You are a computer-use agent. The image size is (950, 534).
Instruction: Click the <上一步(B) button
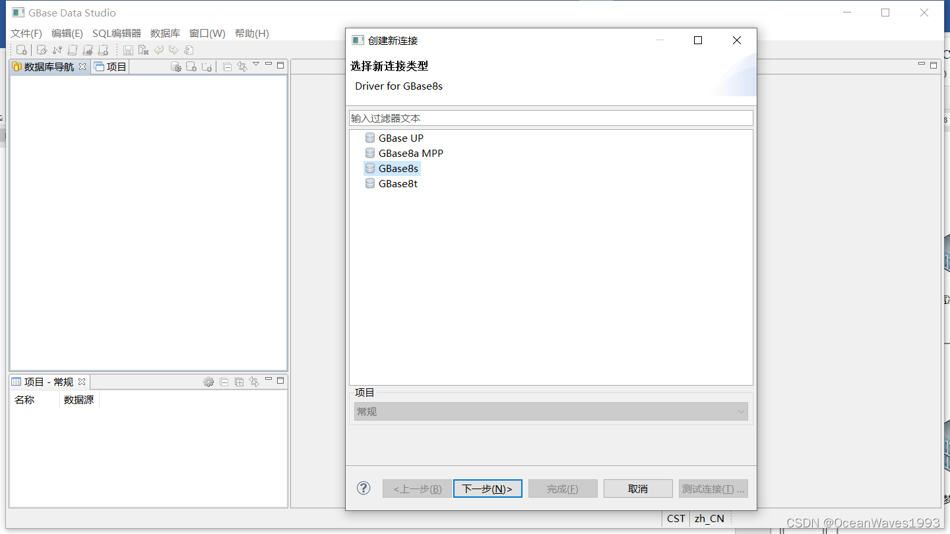[417, 489]
